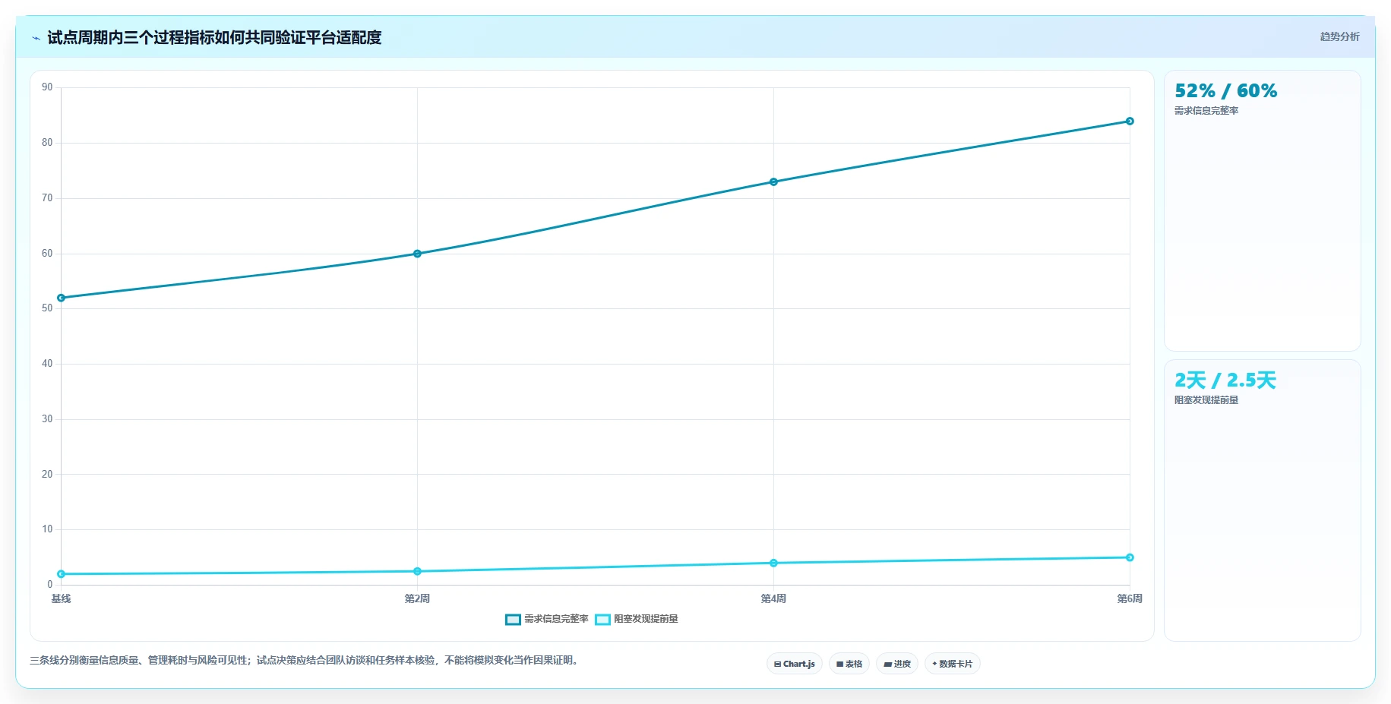Toggle the 阻塞发现提前量 legend item

(x=637, y=619)
